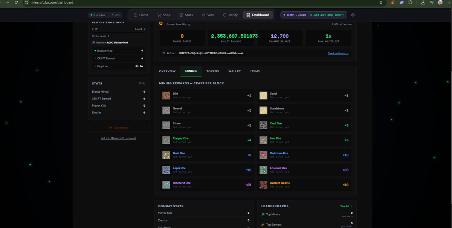Open View All leaderboards link
Screen dimensions: 452x228
coord(346,206)
